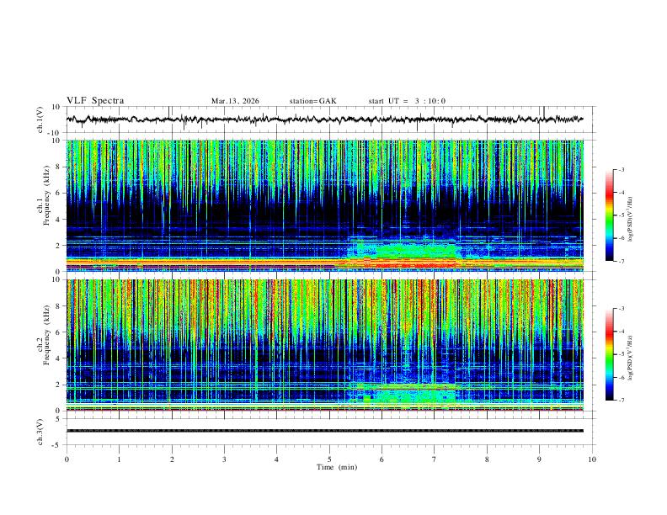Click the time axis tick label "5"
This screenshot has height=515, width=667.
click(329, 459)
